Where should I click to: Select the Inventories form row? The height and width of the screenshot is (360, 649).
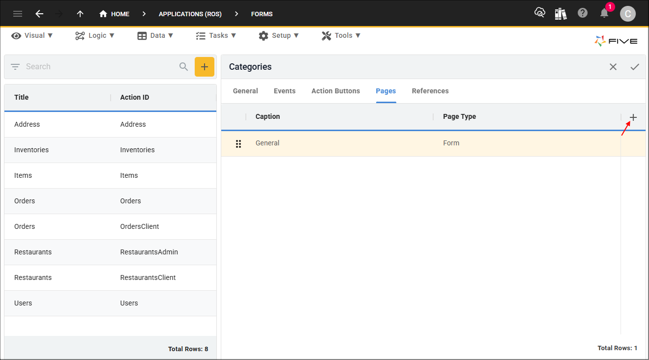pos(110,150)
